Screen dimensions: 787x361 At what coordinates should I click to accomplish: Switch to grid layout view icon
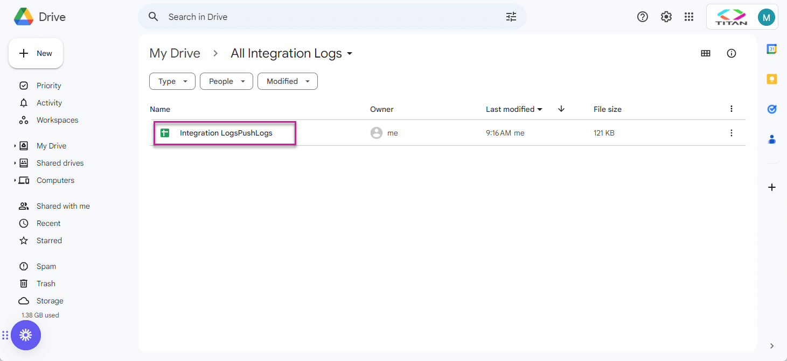coord(706,53)
